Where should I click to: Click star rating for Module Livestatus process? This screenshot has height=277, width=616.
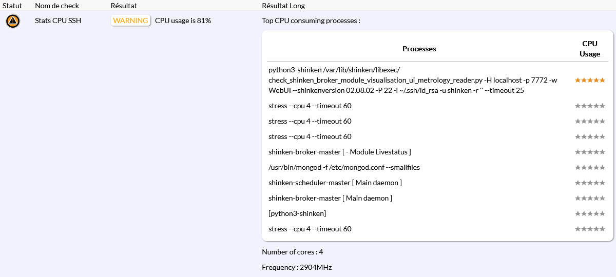[x=590, y=152]
